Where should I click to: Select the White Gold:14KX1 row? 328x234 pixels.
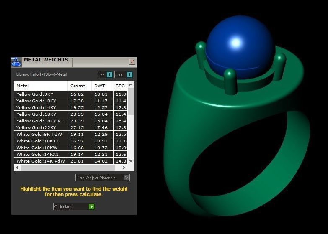(x=71, y=154)
